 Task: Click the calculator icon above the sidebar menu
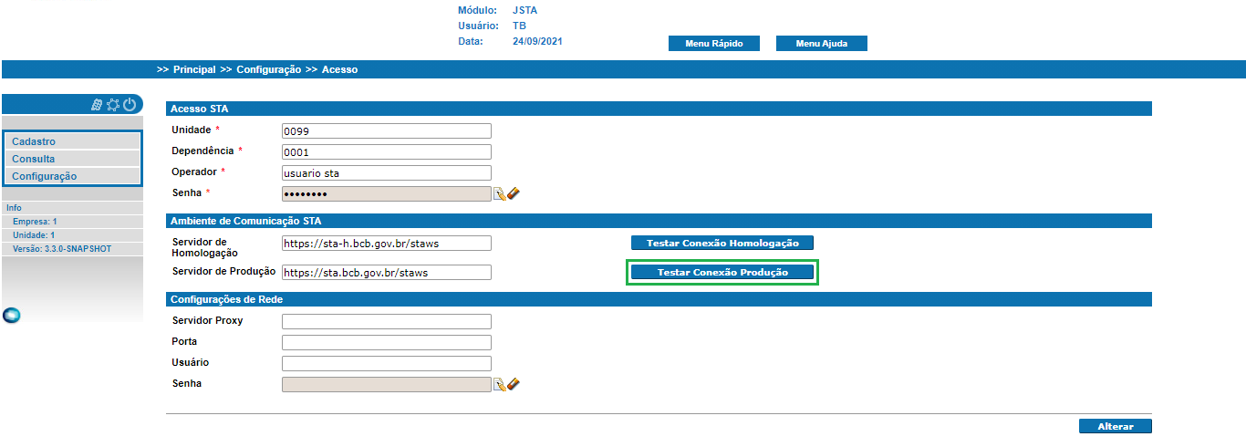[x=97, y=105]
